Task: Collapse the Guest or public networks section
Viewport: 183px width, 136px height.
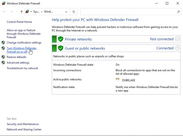Action: pos(177,48)
